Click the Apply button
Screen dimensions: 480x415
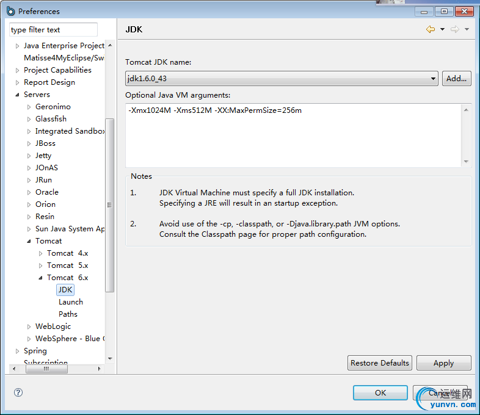point(443,363)
